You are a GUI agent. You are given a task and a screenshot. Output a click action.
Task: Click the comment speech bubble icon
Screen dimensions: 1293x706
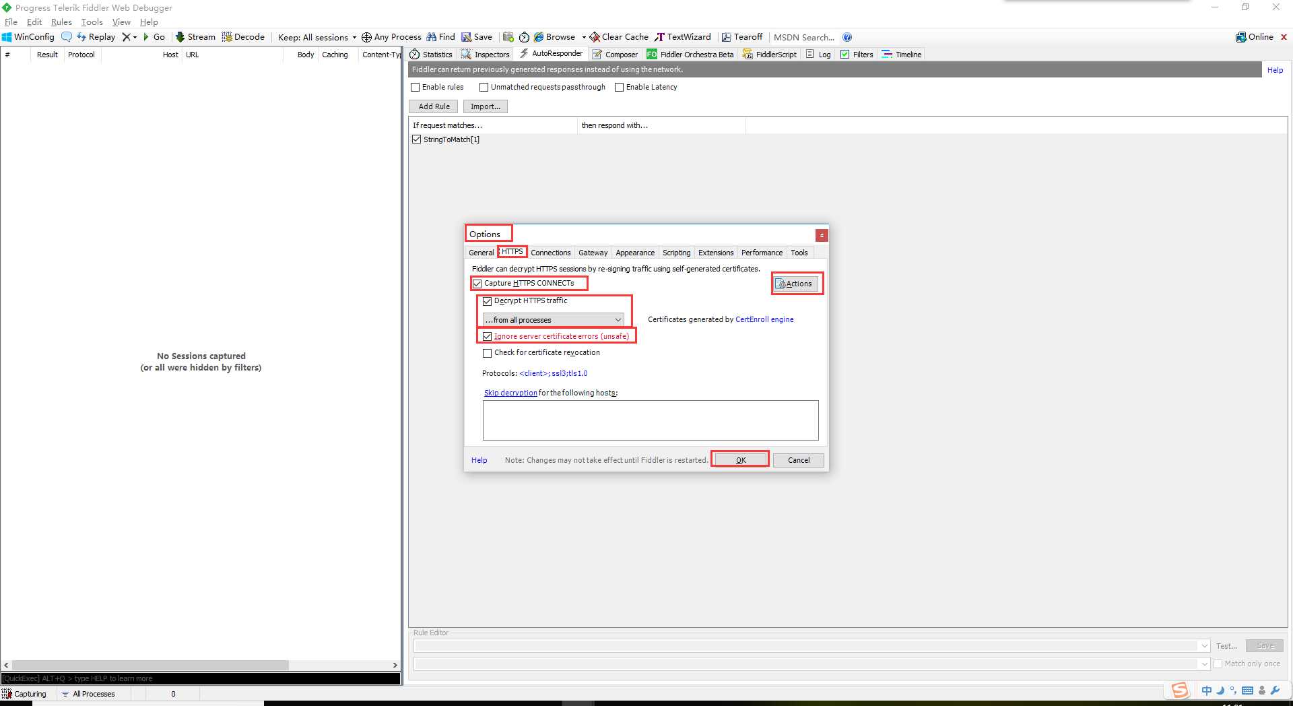coord(66,37)
